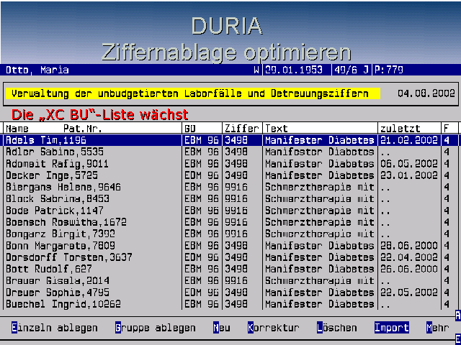
Task: Click 'Schmerztherapie mit' in the Bode Patrick row
Action: 320,211
